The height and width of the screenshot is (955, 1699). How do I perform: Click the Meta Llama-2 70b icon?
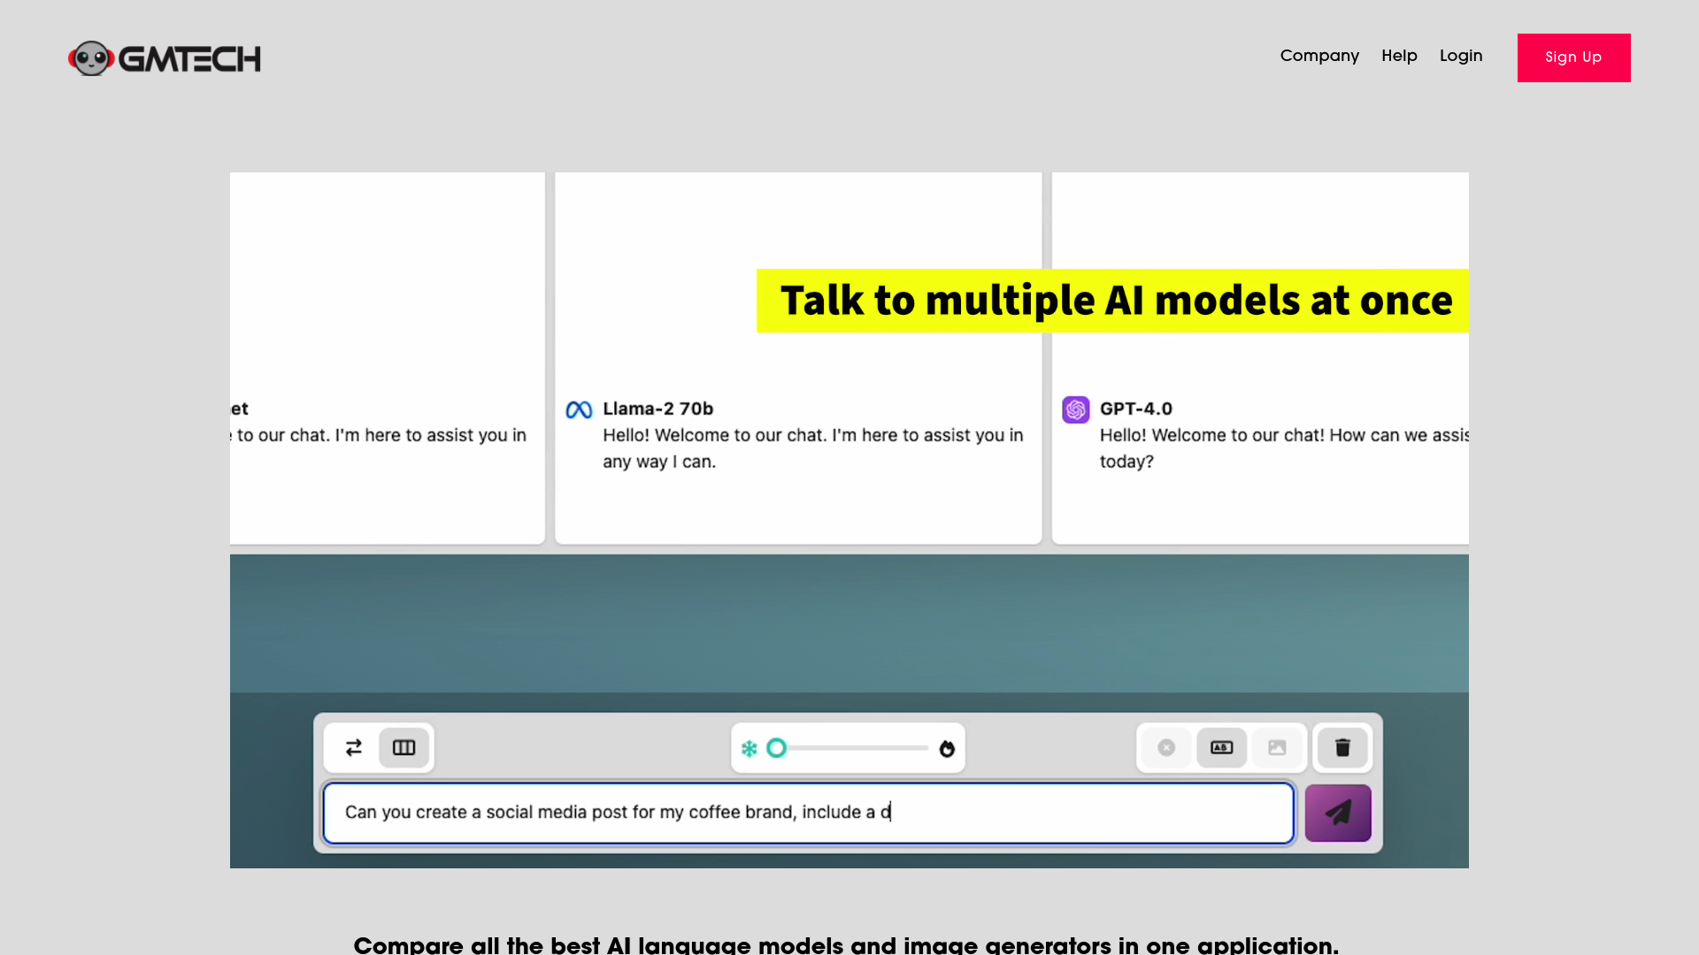tap(579, 410)
